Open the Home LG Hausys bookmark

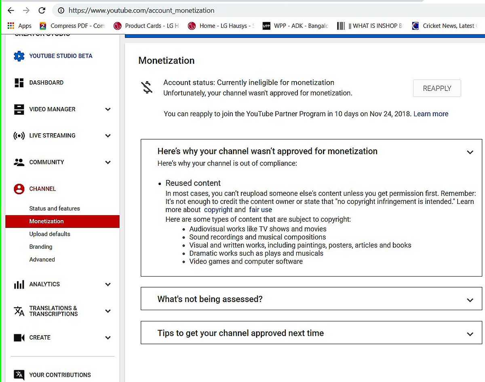(x=221, y=26)
